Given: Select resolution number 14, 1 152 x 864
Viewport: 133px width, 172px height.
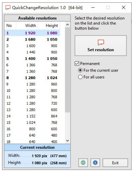Looking at the screenshot, I should 32,116.
